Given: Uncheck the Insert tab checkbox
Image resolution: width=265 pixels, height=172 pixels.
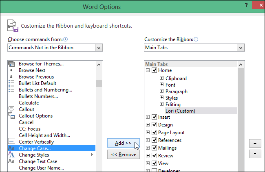Looking at the screenshot, I should (x=154, y=117).
